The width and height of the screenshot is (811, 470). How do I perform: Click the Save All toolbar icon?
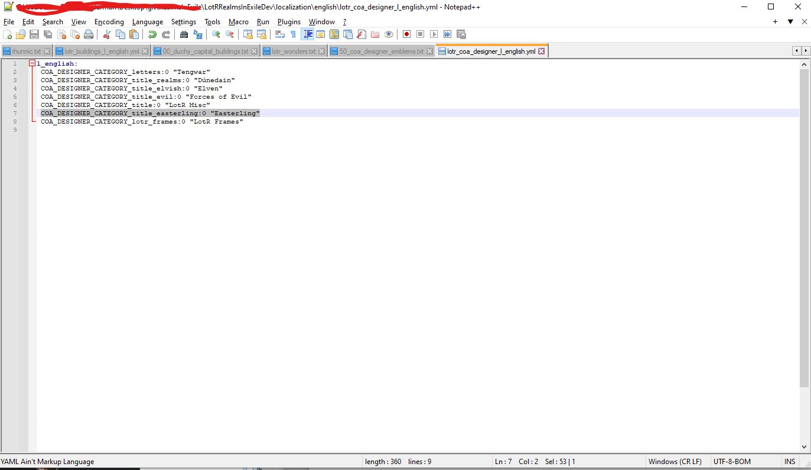[x=48, y=34]
